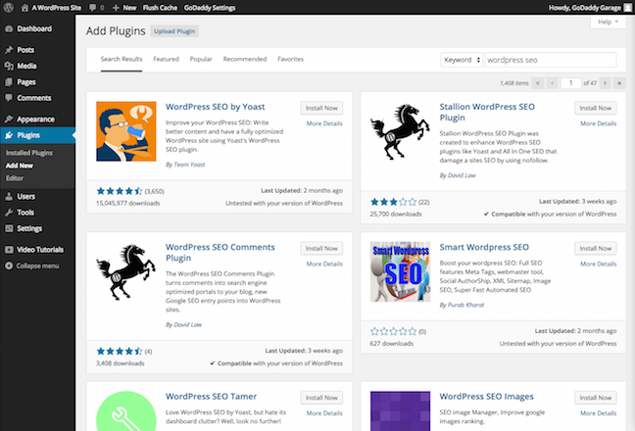Click the user avatar in admin bar
Viewport: 635px width, 431px height.
tap(628, 8)
